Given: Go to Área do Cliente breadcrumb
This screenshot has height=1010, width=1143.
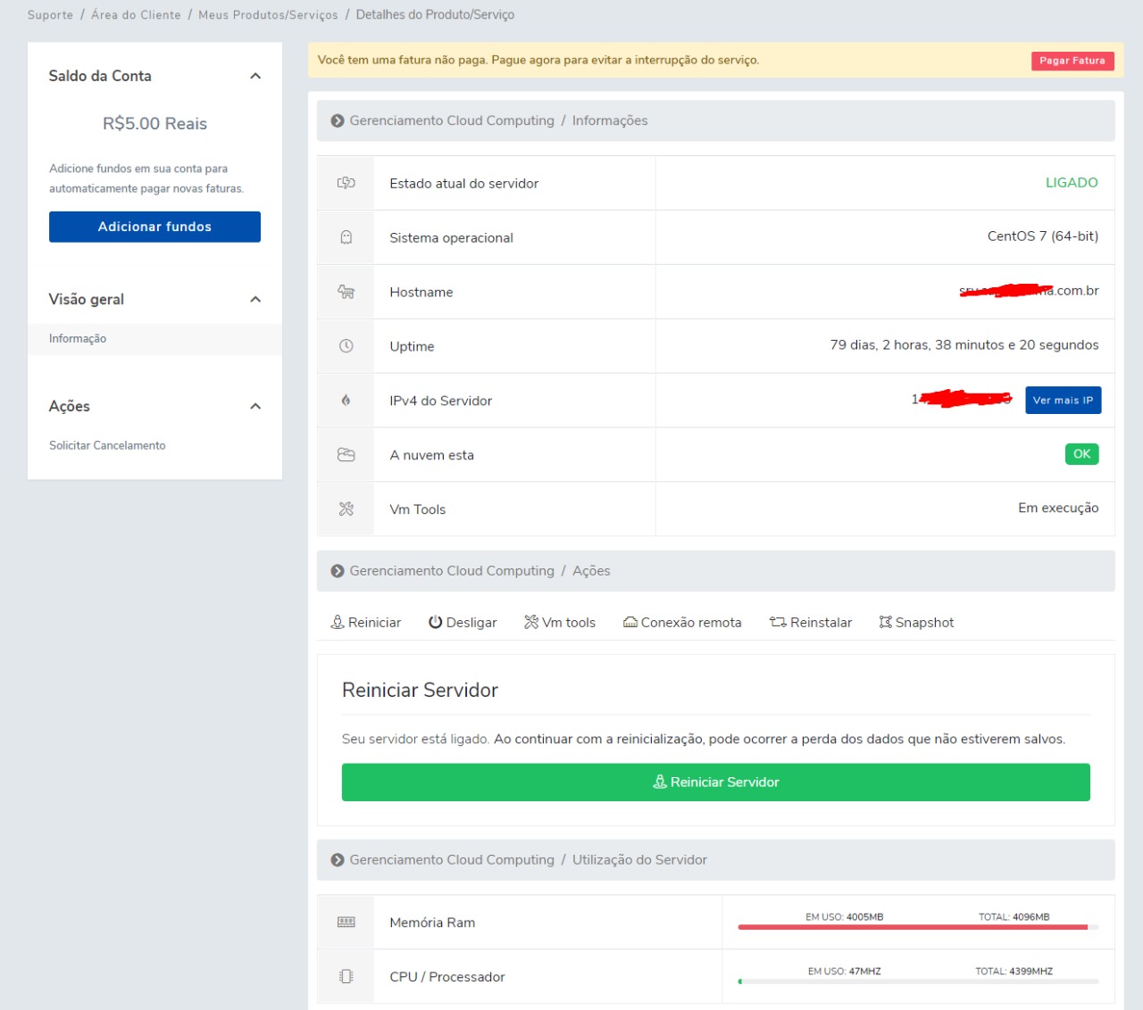Looking at the screenshot, I should [x=136, y=15].
